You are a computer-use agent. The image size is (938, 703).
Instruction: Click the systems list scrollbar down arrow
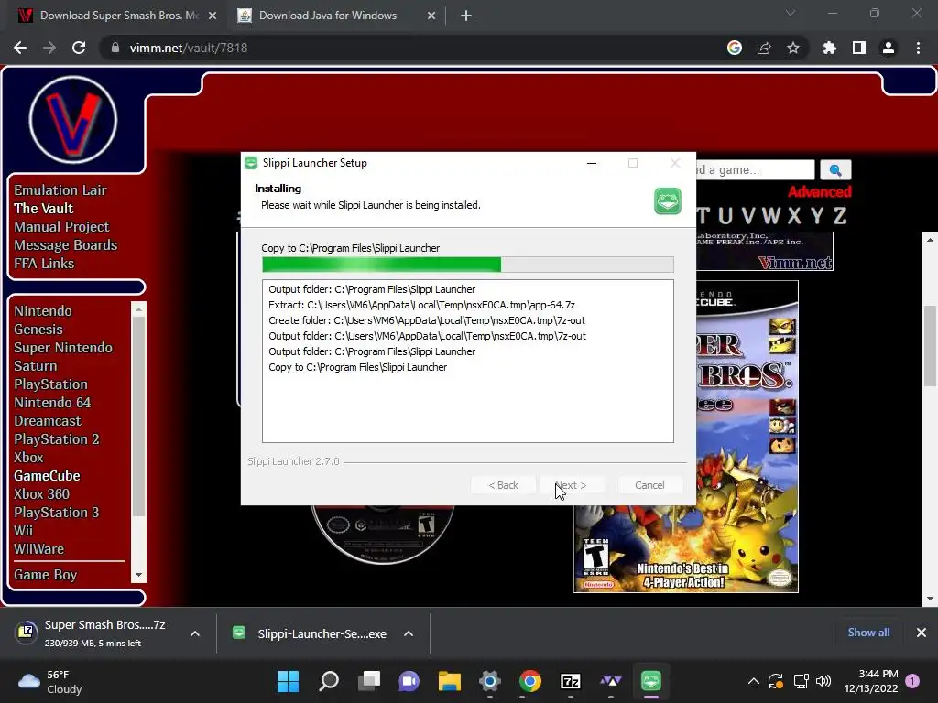pos(139,575)
